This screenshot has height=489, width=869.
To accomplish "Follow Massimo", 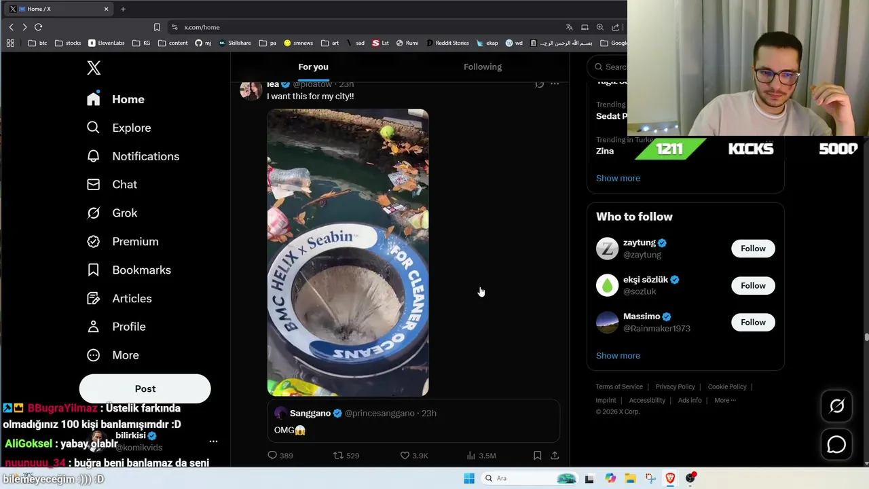I will (753, 323).
